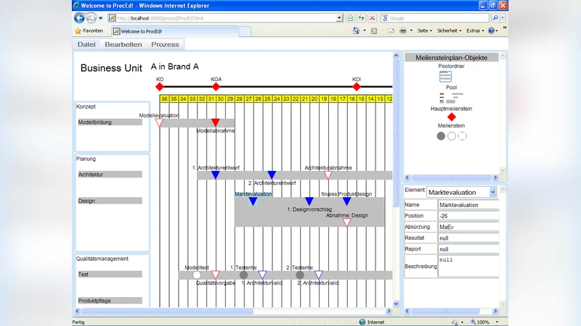
Task: Click the KOA red diamond milestone
Action: coord(216,87)
